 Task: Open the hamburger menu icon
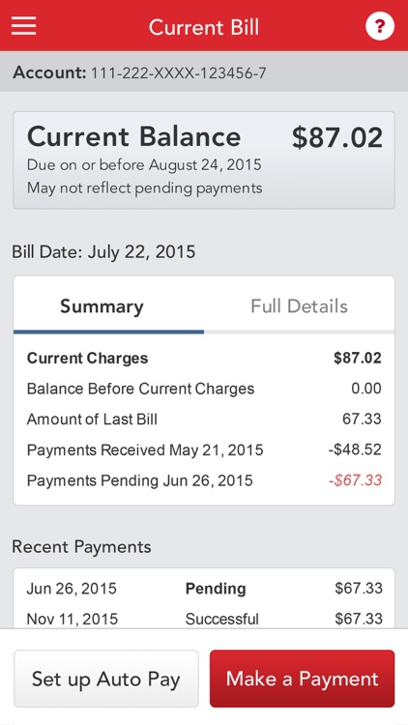[23, 25]
